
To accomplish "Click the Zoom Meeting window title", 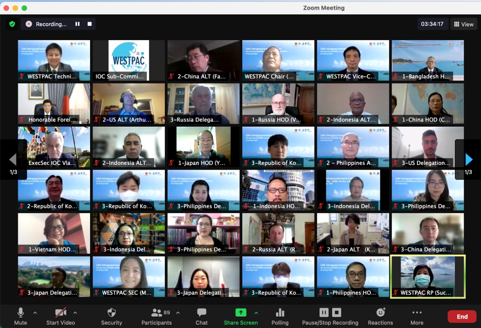I will 324,8.
